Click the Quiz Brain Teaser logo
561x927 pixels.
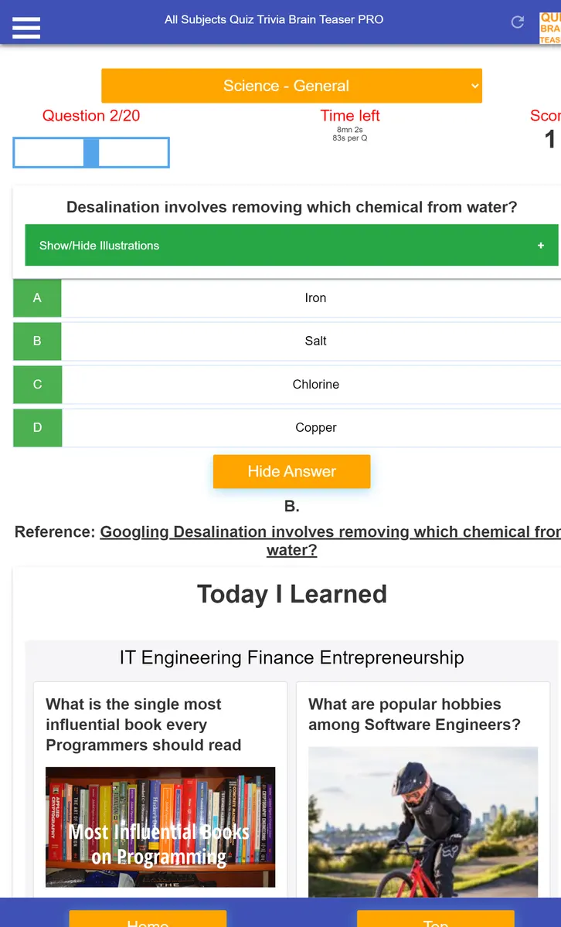(x=550, y=28)
